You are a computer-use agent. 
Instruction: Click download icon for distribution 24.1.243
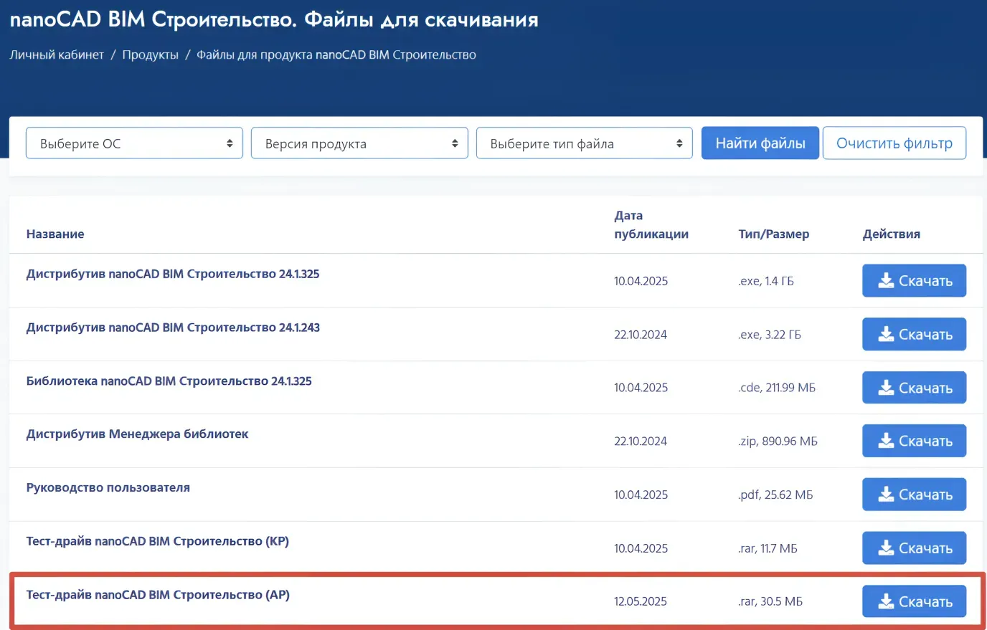tap(887, 334)
